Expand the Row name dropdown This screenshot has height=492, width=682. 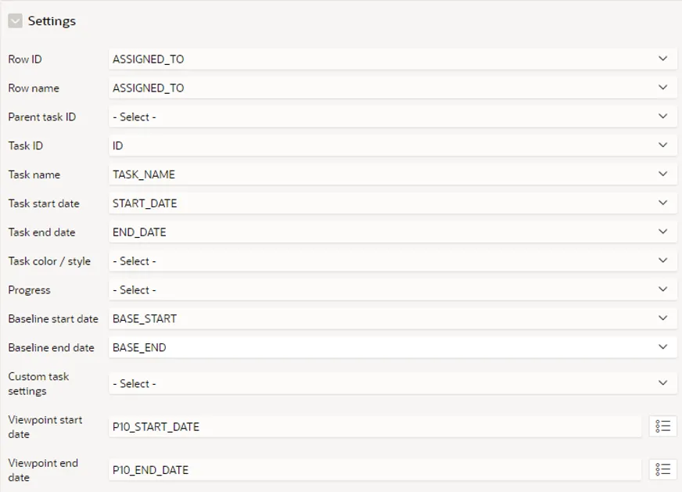pyautogui.click(x=392, y=88)
